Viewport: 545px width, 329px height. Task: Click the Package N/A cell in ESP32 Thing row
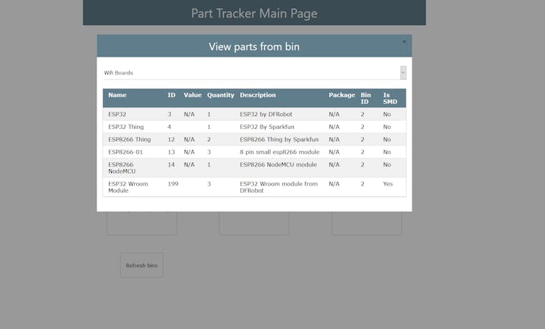point(334,127)
